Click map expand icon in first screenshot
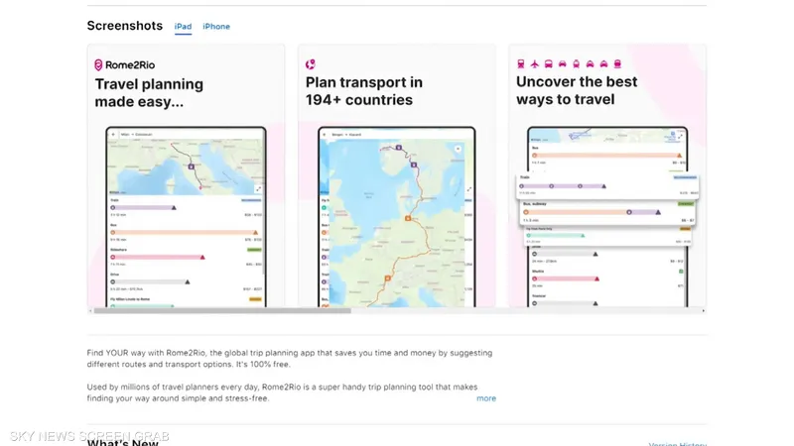The width and height of the screenshot is (794, 446). tap(258, 189)
